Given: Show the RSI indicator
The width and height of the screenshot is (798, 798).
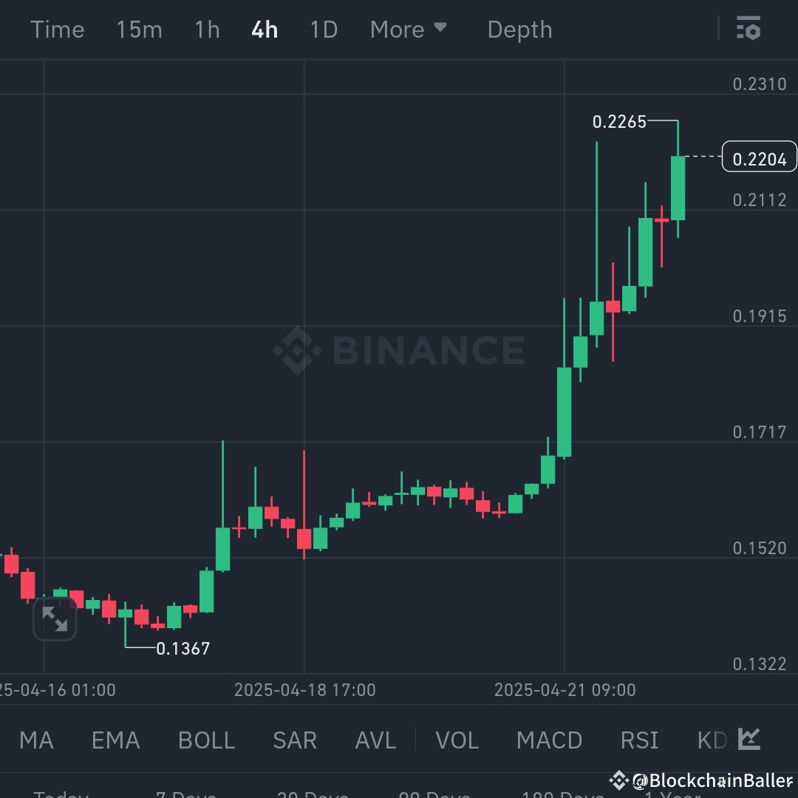Looking at the screenshot, I should pyautogui.click(x=638, y=740).
